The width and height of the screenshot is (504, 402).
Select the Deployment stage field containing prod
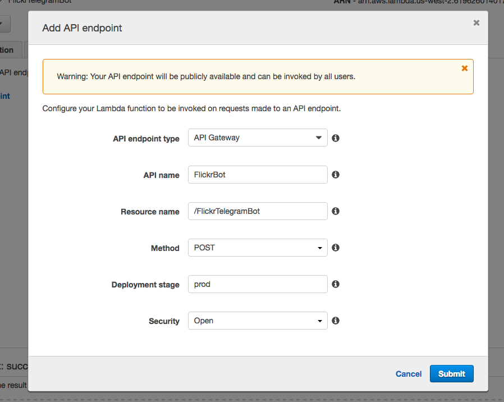click(x=258, y=284)
